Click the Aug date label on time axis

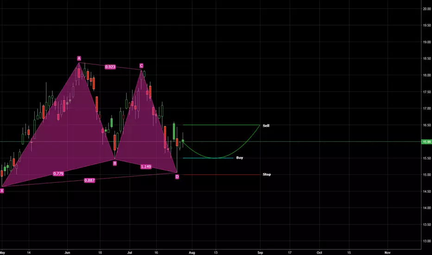[192, 253]
